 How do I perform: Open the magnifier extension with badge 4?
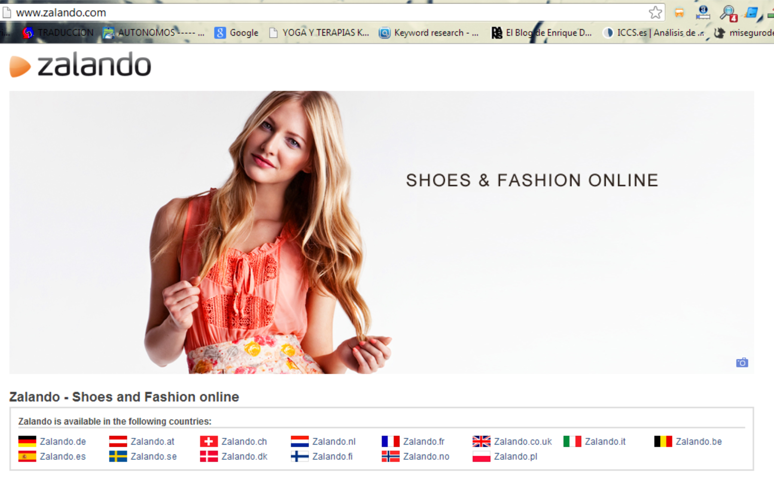click(728, 13)
